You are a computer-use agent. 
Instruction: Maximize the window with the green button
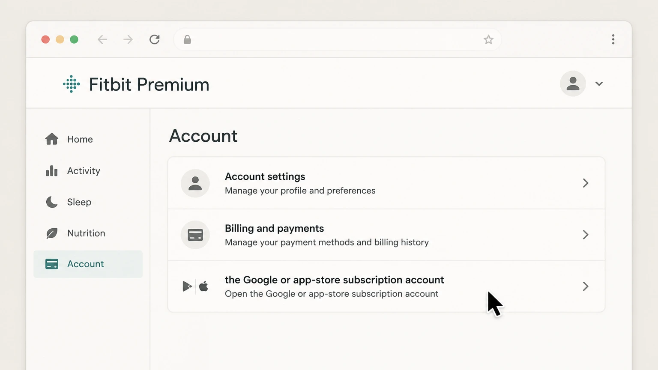tap(74, 39)
